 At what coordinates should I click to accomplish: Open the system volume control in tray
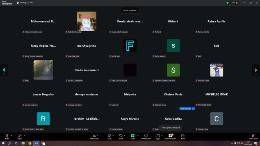tap(242, 143)
